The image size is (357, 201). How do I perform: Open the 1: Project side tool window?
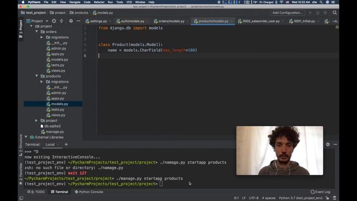tap(21, 29)
